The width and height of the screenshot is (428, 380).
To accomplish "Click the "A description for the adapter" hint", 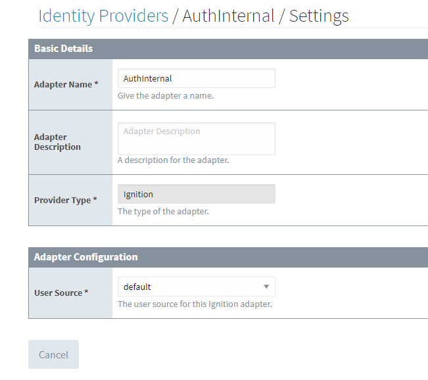I will tap(174, 160).
